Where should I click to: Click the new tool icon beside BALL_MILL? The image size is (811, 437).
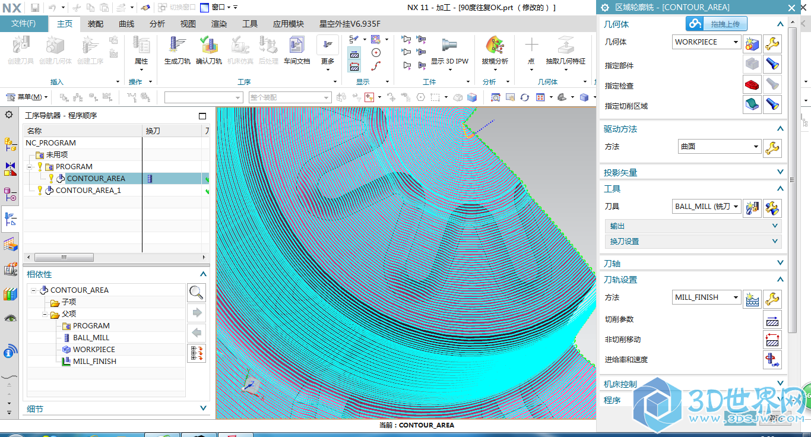click(x=752, y=207)
